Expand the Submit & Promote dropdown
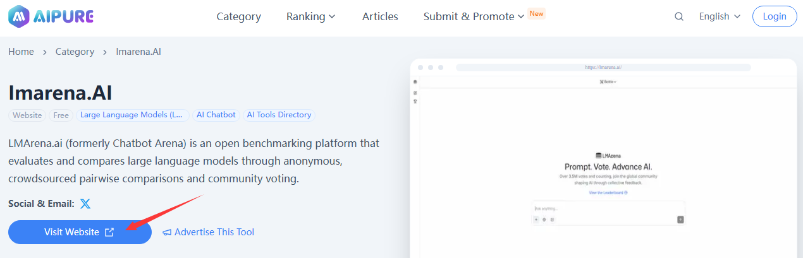The image size is (803, 258). point(474,16)
